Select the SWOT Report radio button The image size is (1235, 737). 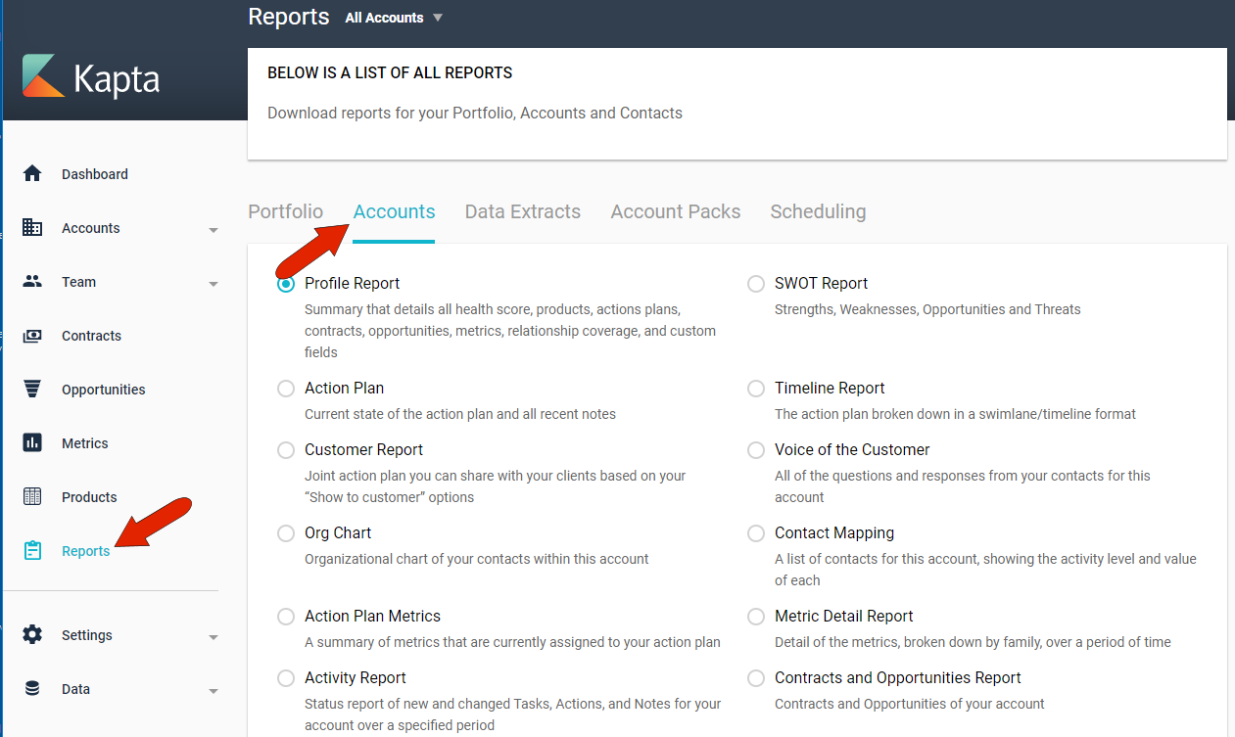click(x=755, y=283)
